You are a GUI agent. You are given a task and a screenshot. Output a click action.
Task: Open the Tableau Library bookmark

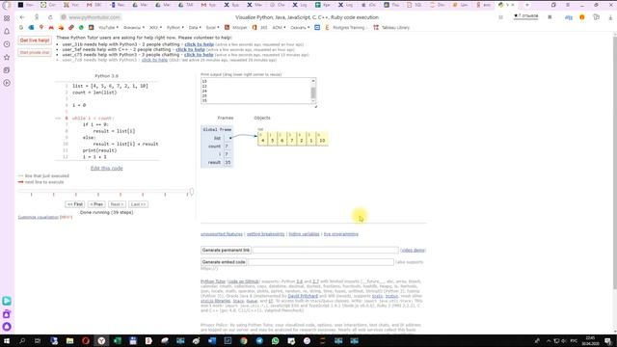391,28
